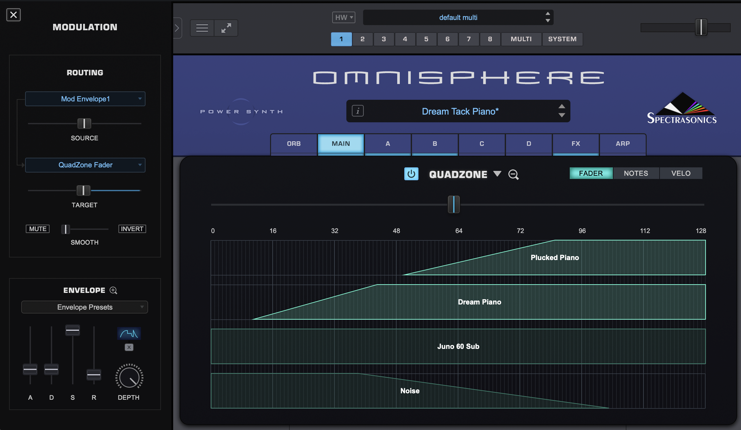
Task: Open the QuadZone Fader target dropdown
Action: pos(85,165)
